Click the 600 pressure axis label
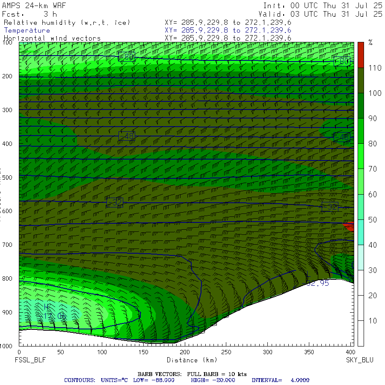This screenshot has width=385, height=385. [7, 211]
